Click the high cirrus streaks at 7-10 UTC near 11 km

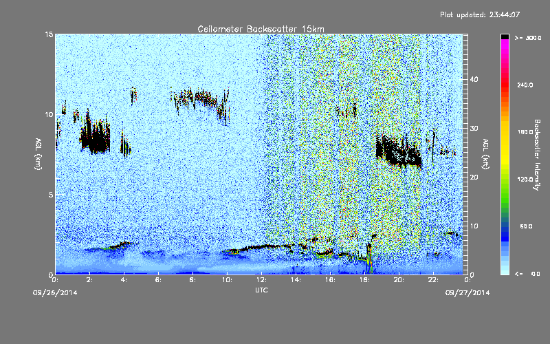point(200,102)
